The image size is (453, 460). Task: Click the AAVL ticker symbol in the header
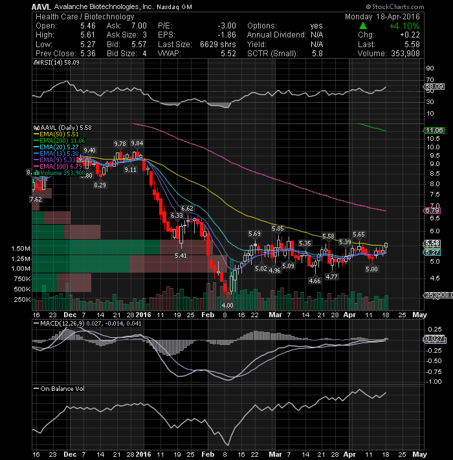coord(41,7)
